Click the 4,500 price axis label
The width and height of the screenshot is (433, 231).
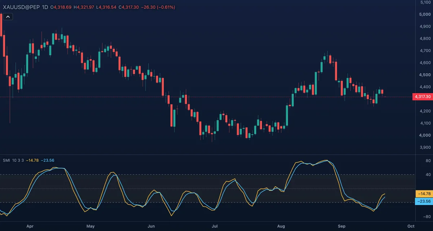[426, 75]
